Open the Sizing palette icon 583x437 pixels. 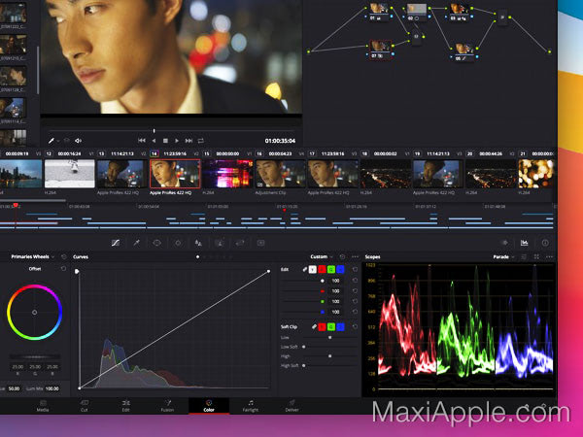[240, 243]
